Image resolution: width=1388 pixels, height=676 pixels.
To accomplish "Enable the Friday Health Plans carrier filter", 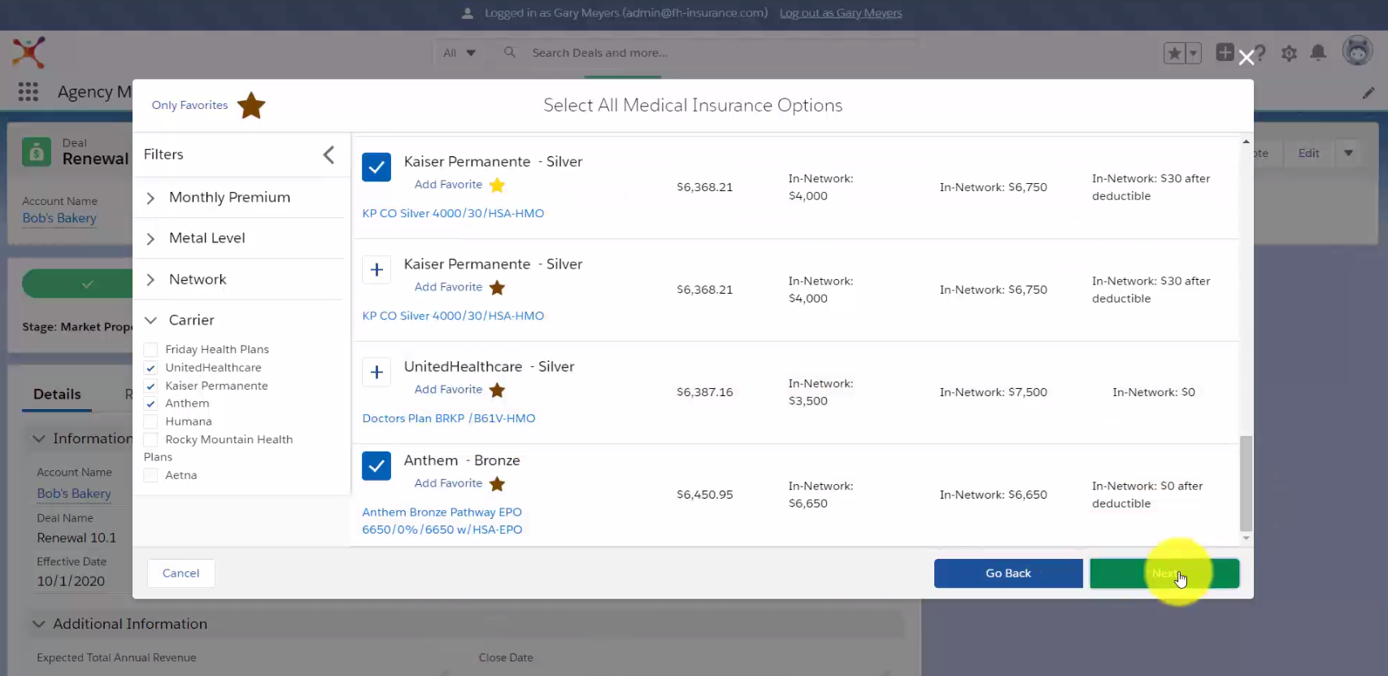I will 150,350.
